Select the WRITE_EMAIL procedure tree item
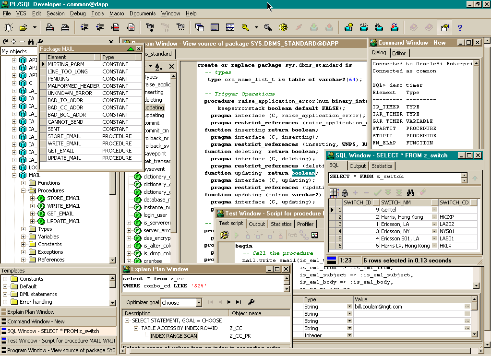The width and height of the screenshot is (491, 356). [63, 206]
